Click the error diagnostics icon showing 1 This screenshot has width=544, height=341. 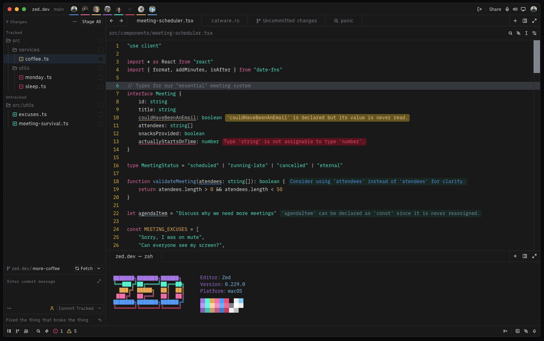pyautogui.click(x=56, y=331)
